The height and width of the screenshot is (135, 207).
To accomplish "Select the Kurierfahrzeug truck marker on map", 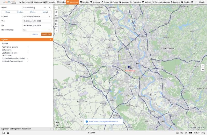I will coord(130,67).
